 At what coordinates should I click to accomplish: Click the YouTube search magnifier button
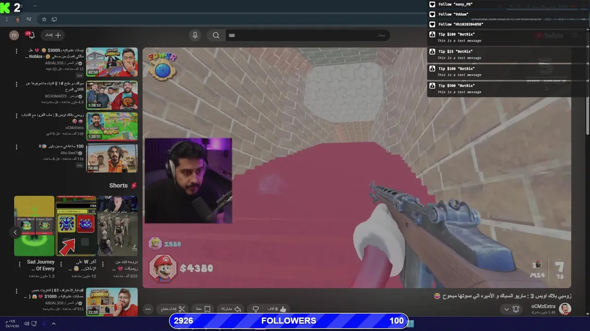pyautogui.click(x=216, y=35)
